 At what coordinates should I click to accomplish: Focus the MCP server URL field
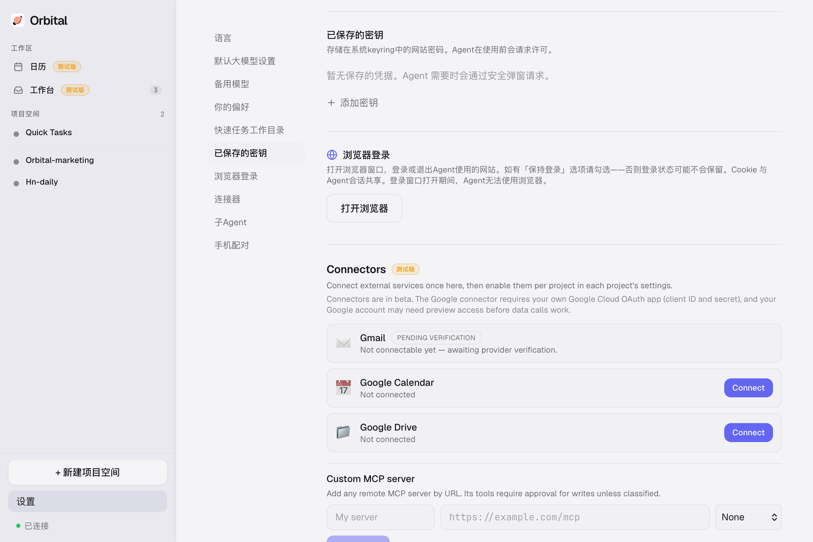pos(575,517)
